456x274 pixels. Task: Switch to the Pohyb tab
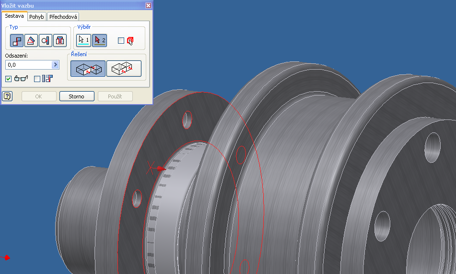pos(36,17)
